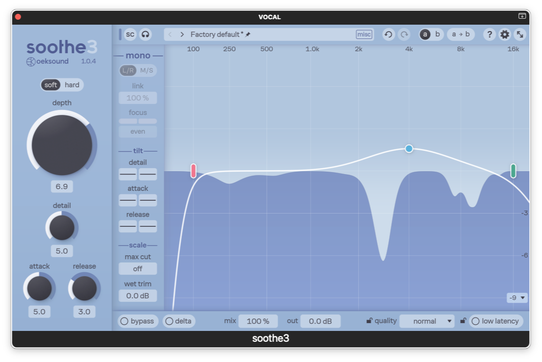Click the green high-cut band handle
This screenshot has width=542, height=362.
(513, 171)
